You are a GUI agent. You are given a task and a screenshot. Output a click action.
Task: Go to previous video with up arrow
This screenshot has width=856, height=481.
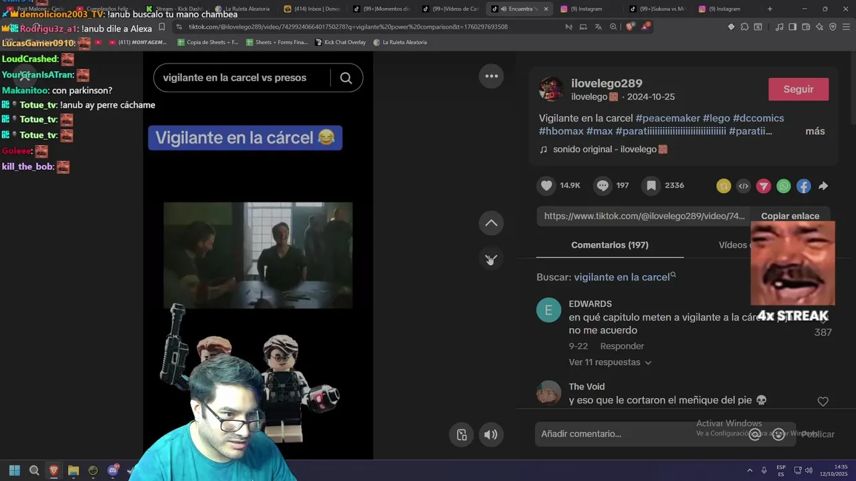point(492,223)
